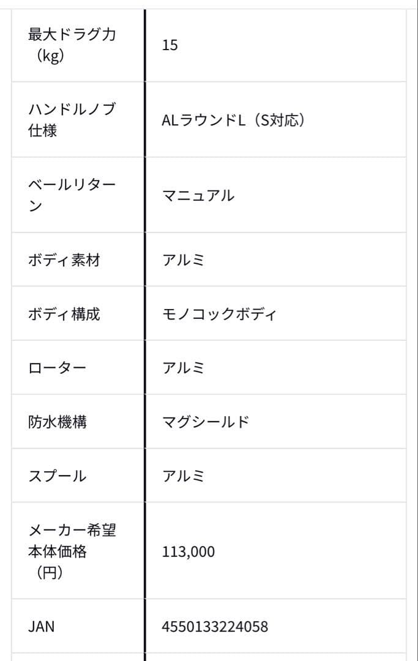
Task: Select the price value 113,000
Action: click(188, 551)
